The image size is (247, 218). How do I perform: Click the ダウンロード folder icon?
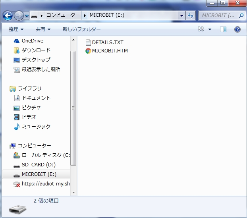coord(17,50)
